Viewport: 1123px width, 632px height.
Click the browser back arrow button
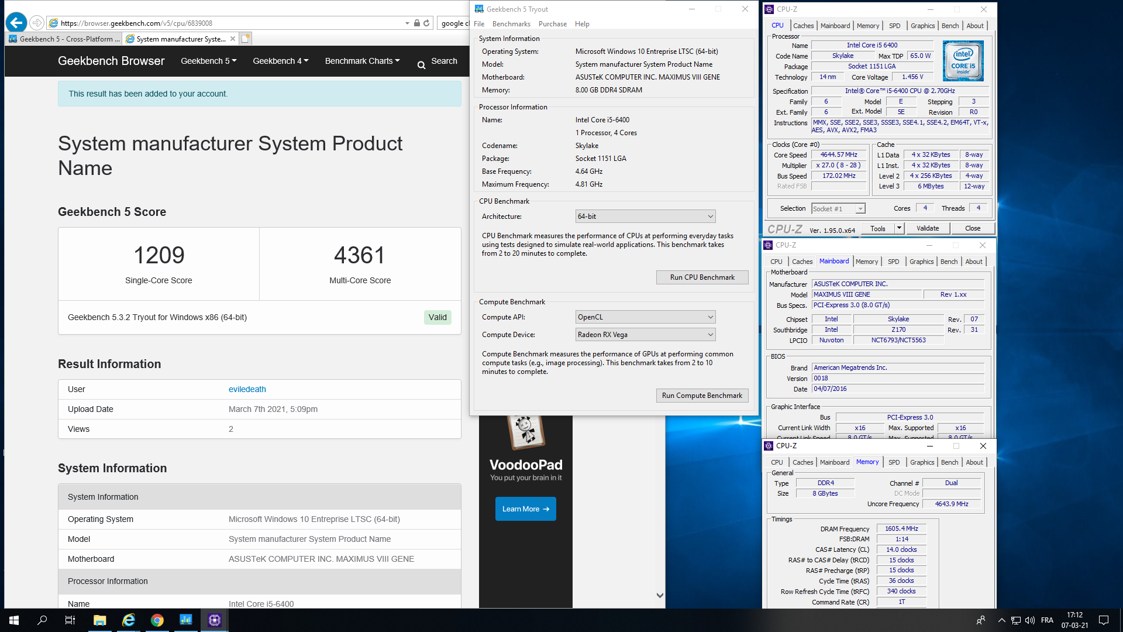point(16,23)
